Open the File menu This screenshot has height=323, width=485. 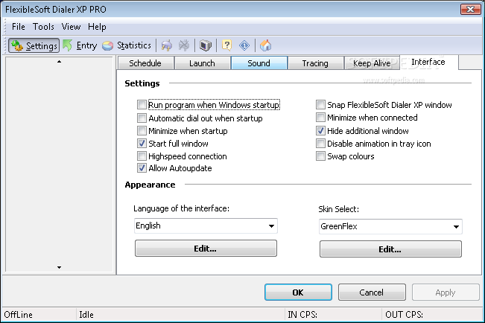[18, 27]
